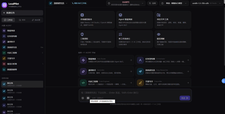Toggle the 规划-执行工作流 pill

(79, 3)
